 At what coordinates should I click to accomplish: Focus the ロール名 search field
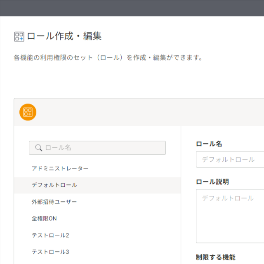(97, 148)
